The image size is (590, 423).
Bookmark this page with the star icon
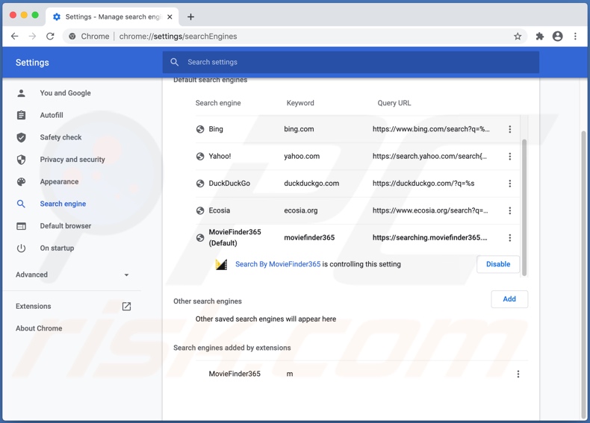point(518,37)
